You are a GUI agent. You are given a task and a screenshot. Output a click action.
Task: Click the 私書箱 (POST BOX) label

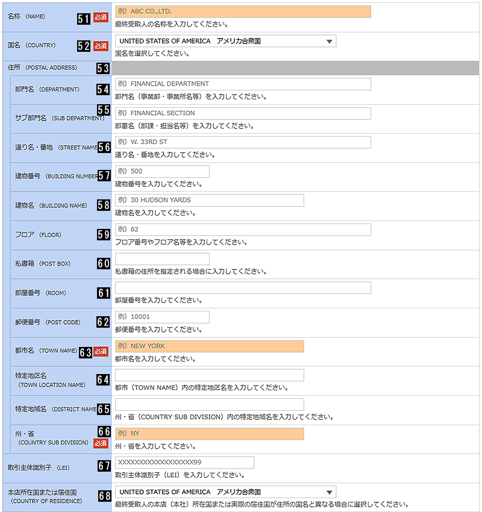(x=43, y=263)
